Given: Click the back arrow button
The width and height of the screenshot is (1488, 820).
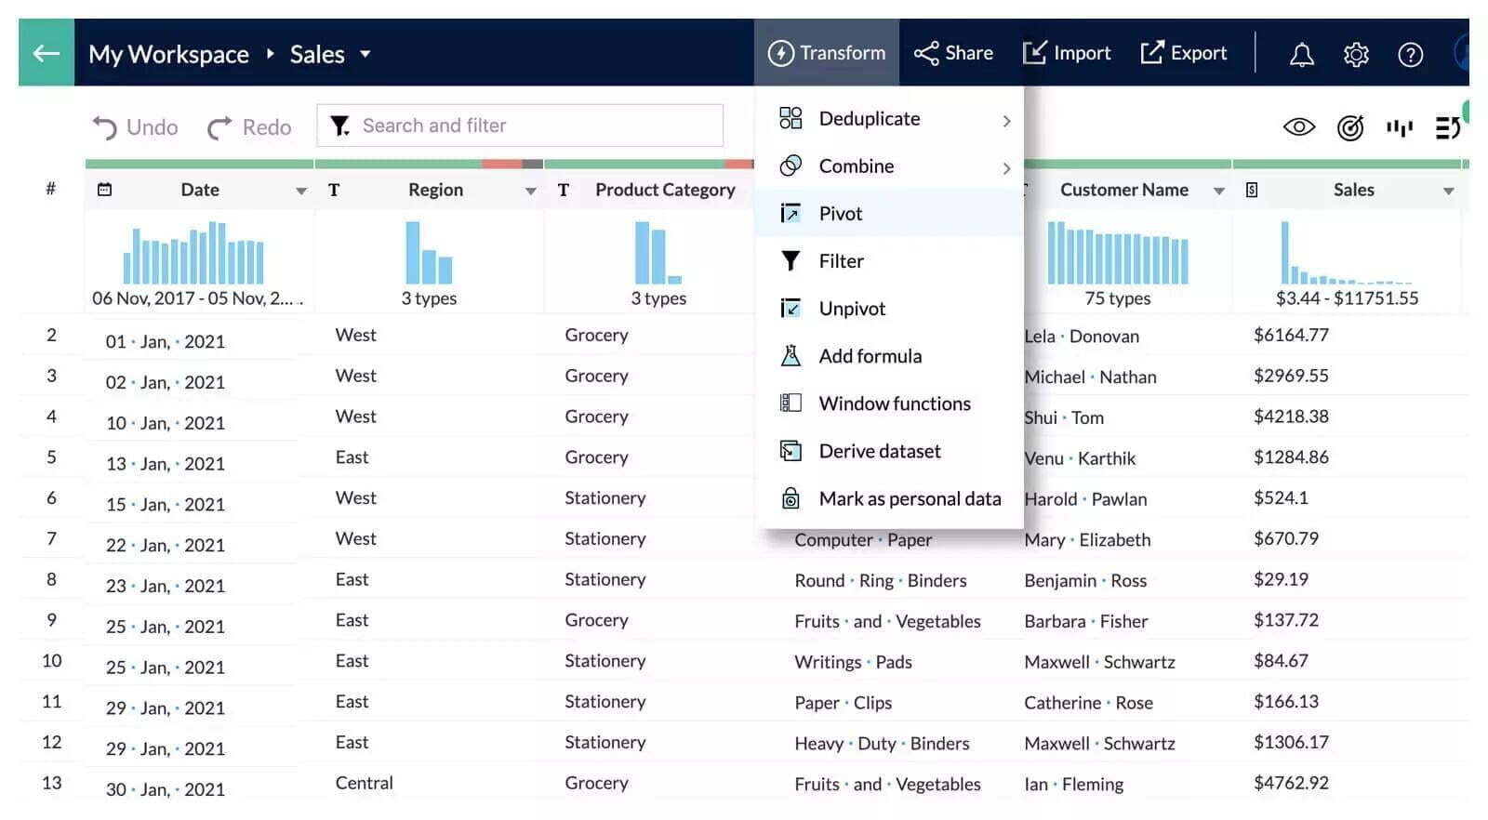Looking at the screenshot, I should [46, 53].
